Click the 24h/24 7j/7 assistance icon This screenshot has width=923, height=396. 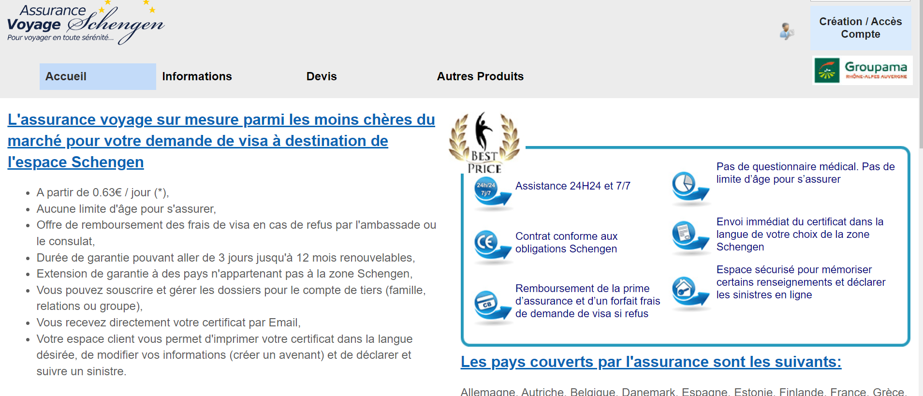(x=492, y=194)
